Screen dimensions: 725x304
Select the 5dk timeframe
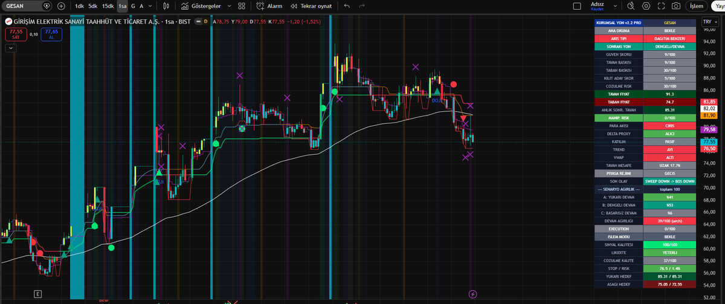click(92, 6)
